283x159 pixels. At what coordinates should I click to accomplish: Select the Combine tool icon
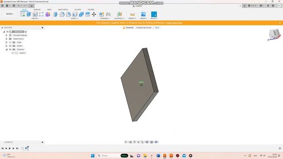(x=81, y=14)
